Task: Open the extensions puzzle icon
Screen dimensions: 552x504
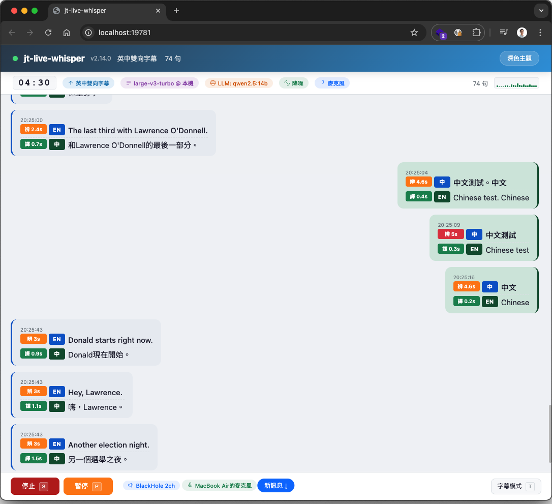Action: pos(476,33)
